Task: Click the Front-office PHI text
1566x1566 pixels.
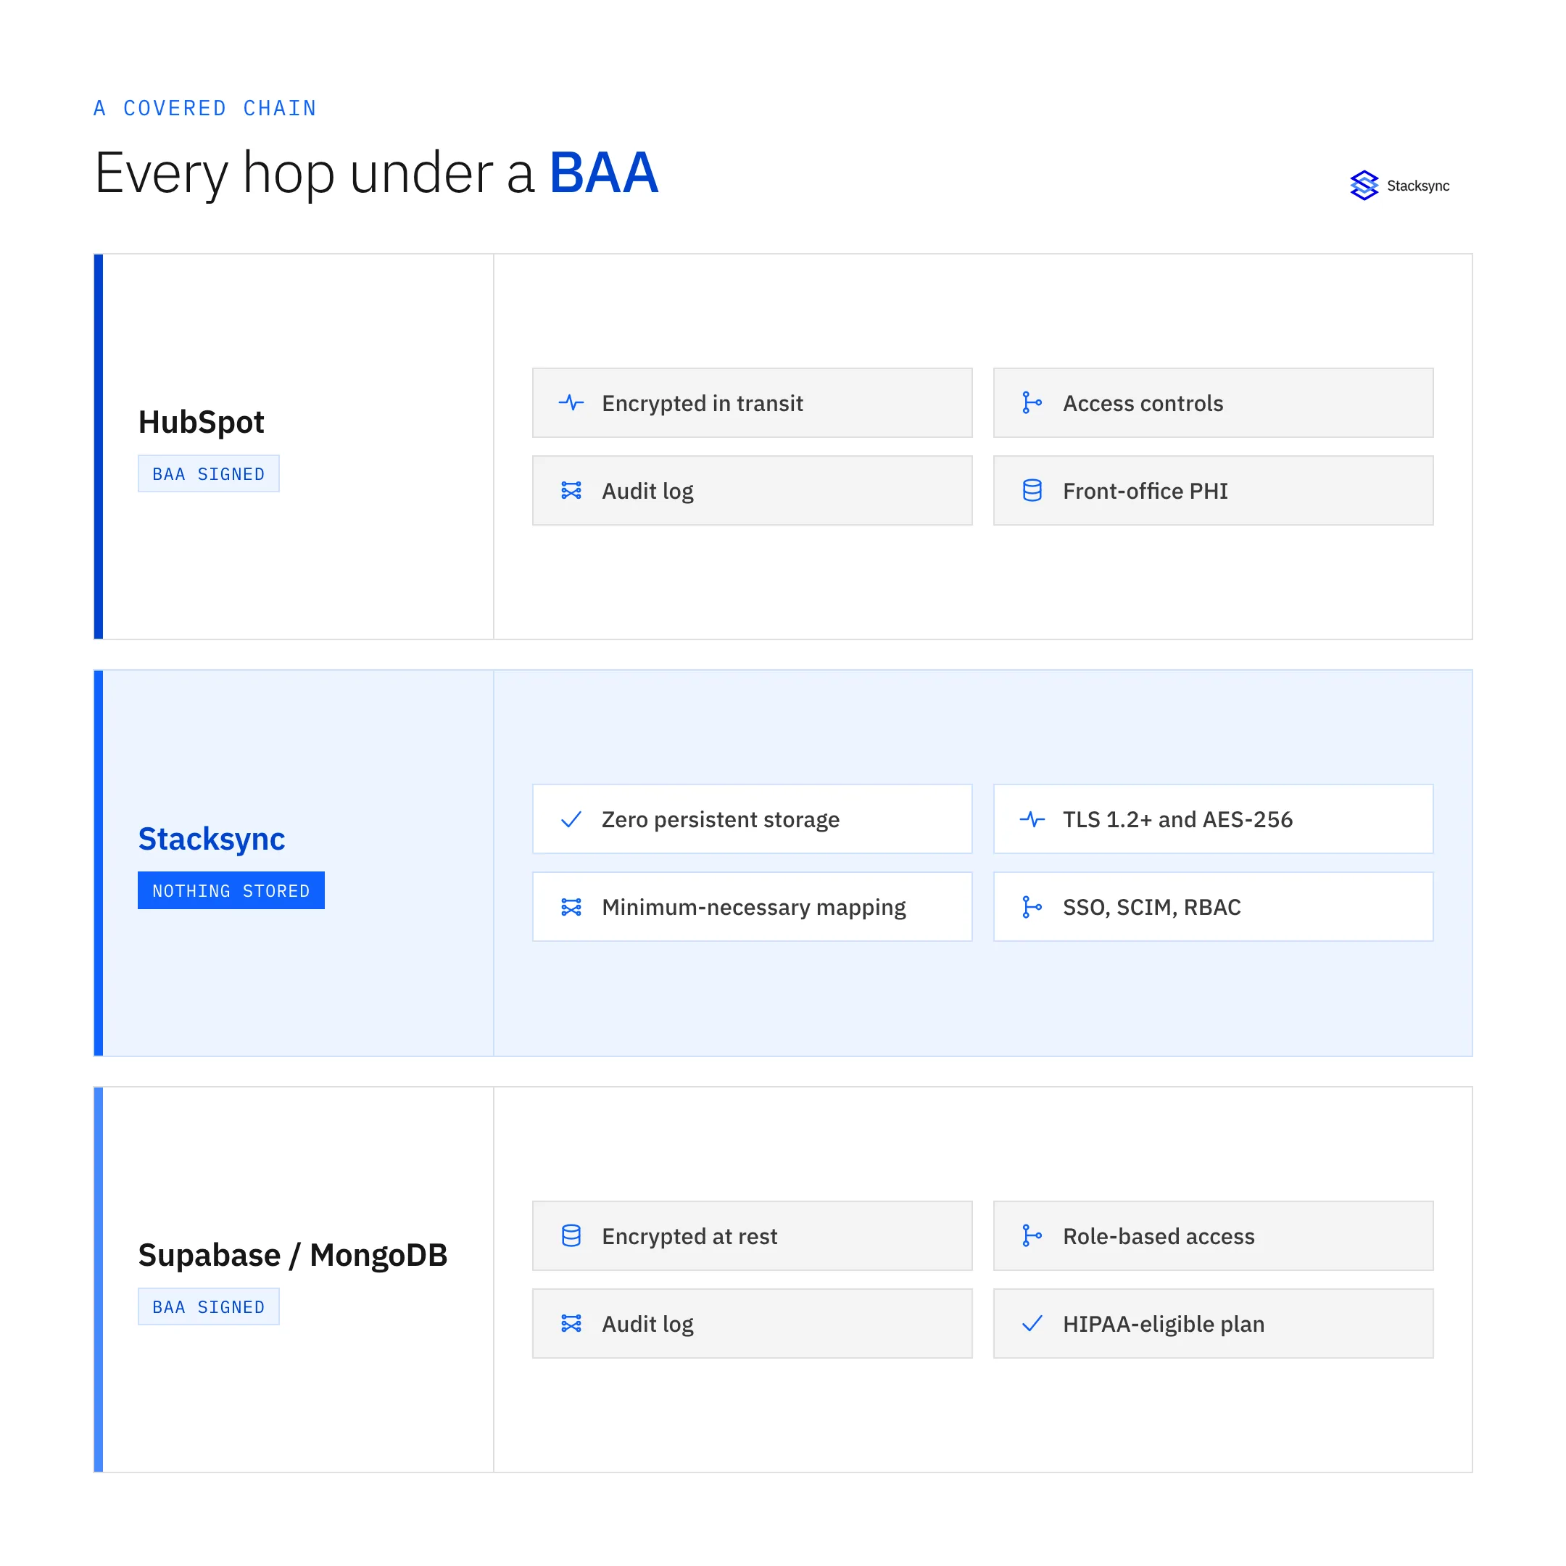Action: (1145, 492)
